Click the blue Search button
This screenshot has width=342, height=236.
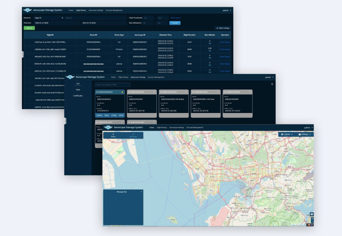click(x=175, y=23)
